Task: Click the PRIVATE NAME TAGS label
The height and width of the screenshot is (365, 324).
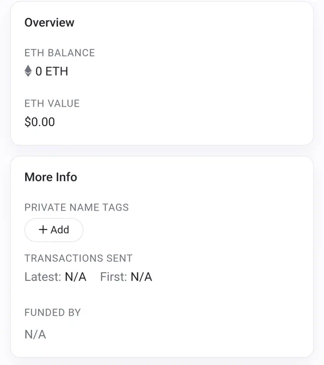Action: [77, 208]
